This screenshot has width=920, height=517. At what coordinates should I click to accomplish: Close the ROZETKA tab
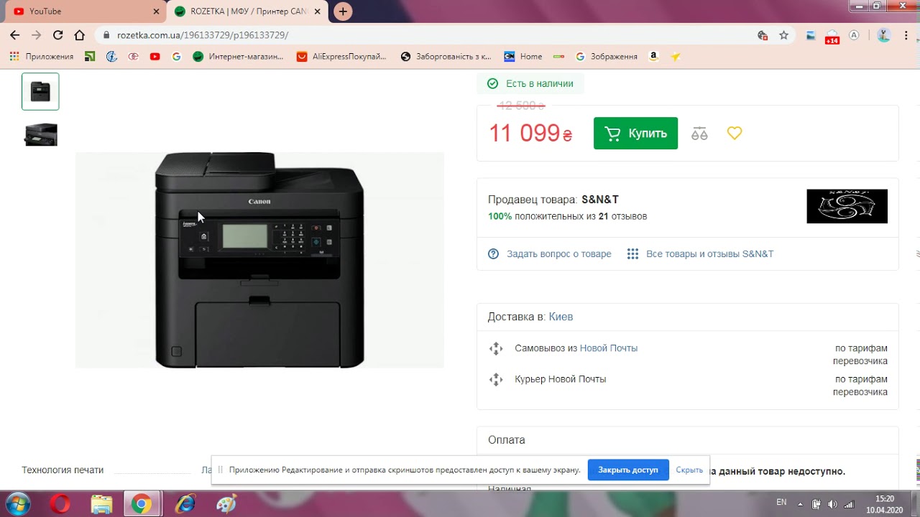click(318, 11)
